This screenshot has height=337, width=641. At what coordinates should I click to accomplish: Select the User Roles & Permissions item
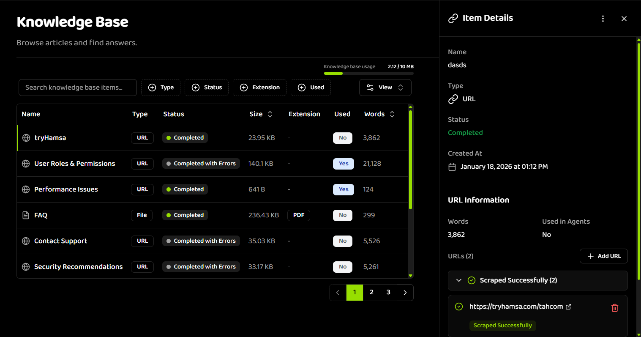pyautogui.click(x=74, y=164)
